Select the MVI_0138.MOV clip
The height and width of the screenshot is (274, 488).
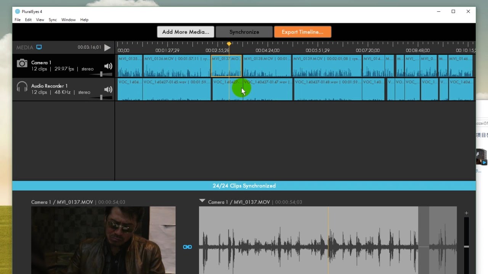267,66
